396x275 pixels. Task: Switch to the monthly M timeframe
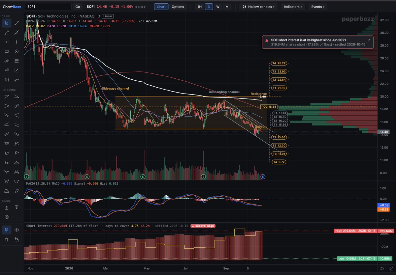click(x=227, y=7)
